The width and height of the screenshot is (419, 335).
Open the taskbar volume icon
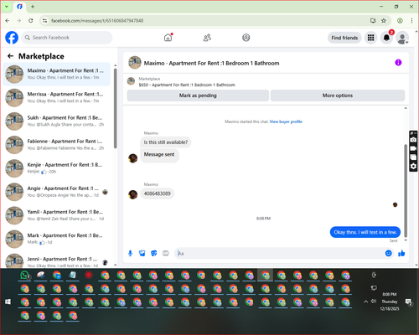point(374,301)
